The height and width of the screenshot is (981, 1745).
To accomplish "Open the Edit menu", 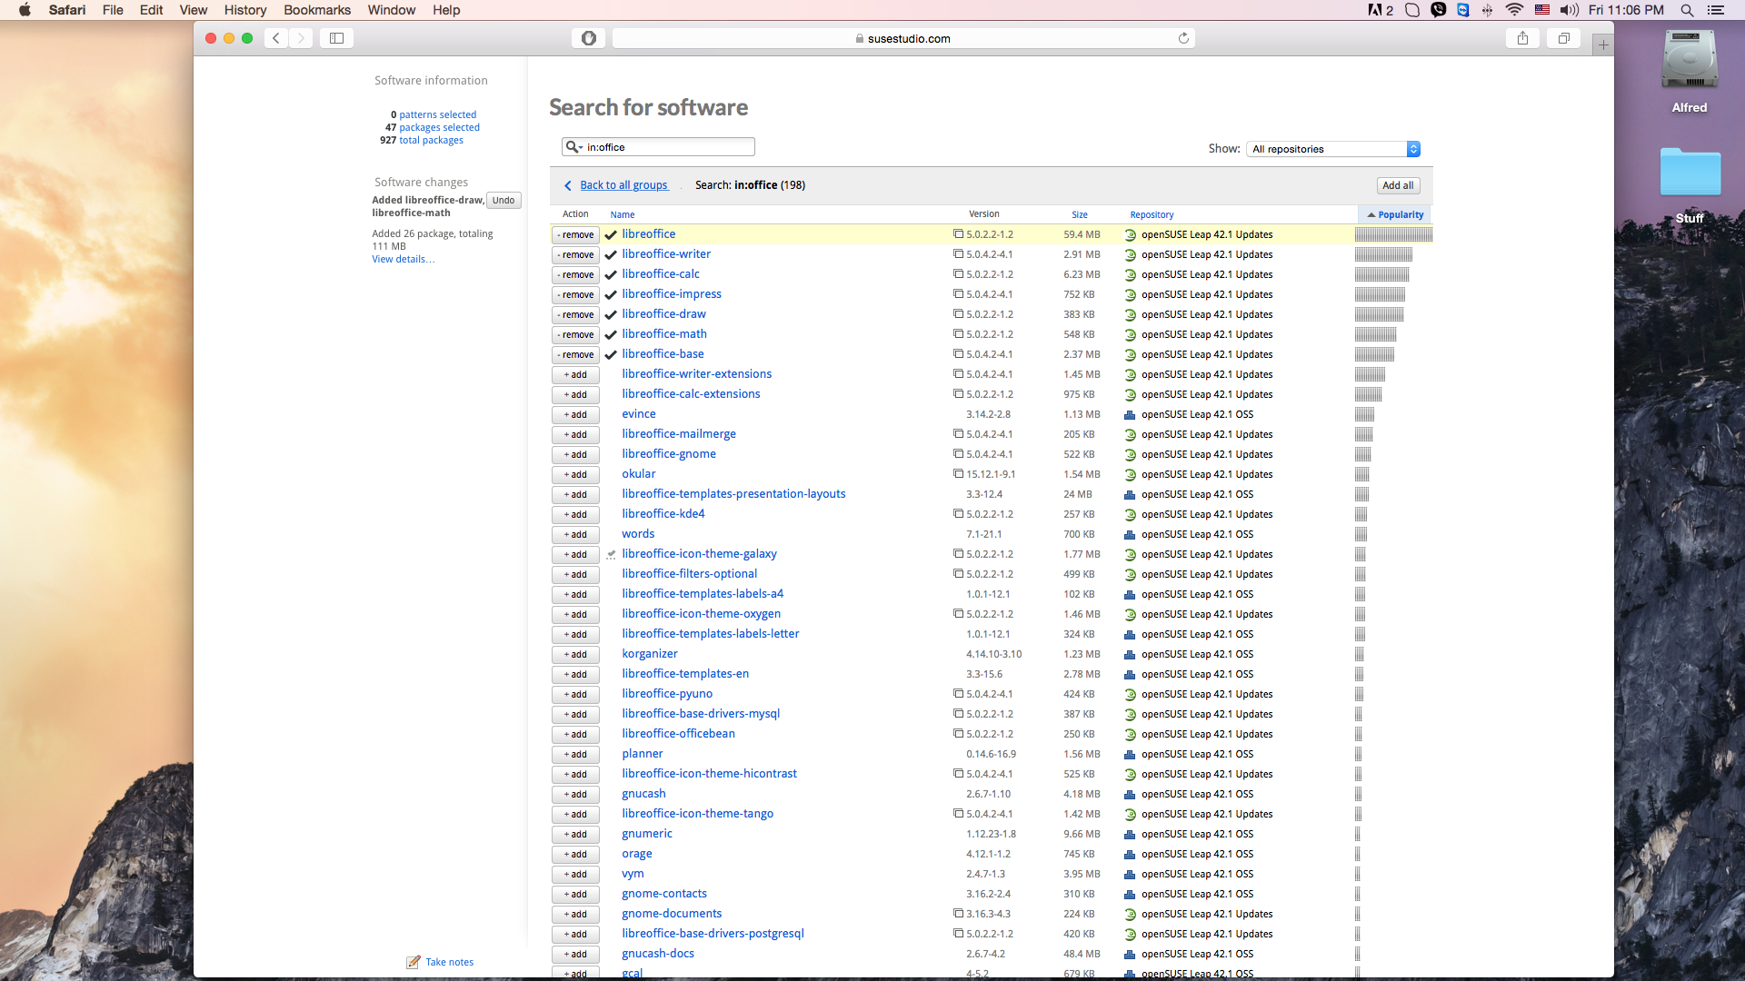I will [152, 10].
